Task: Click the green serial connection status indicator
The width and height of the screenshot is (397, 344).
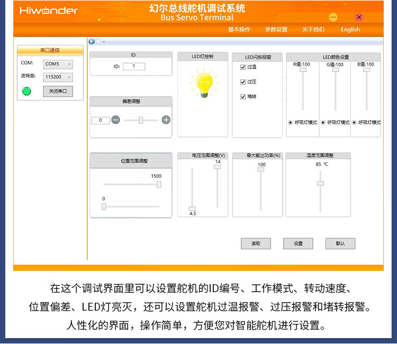Action: coord(26,91)
